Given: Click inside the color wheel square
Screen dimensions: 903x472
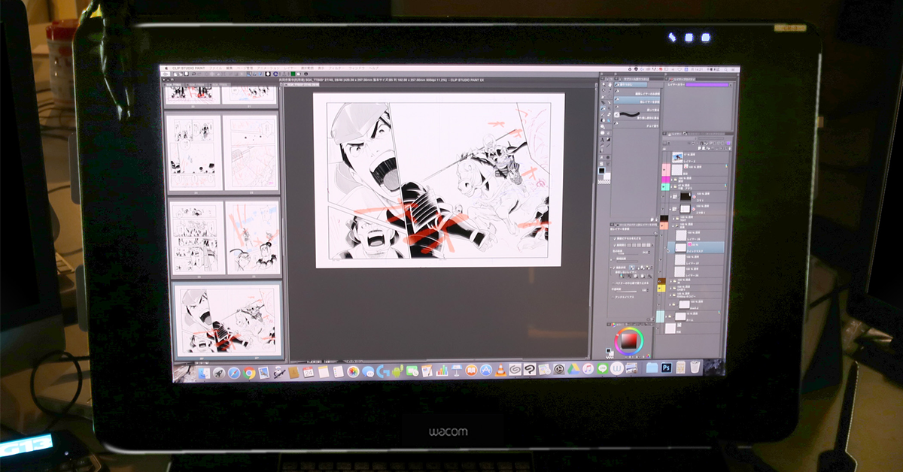Looking at the screenshot, I should pyautogui.click(x=629, y=341).
